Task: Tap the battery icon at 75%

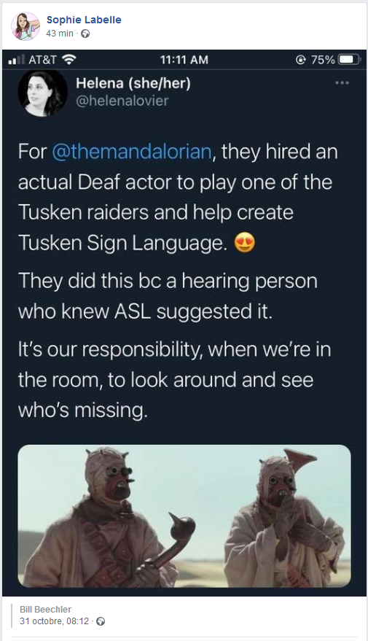Action: [350, 60]
